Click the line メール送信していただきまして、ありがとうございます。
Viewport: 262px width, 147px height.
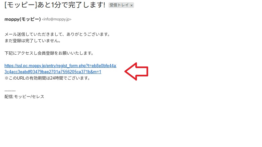(57, 35)
